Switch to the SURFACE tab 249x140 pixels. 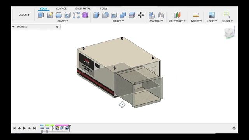point(61,9)
